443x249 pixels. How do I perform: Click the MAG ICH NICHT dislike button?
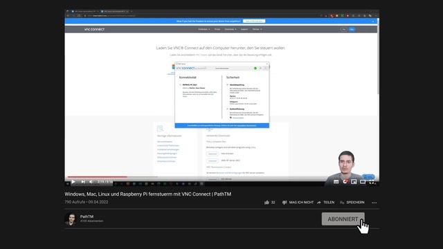[298, 203]
